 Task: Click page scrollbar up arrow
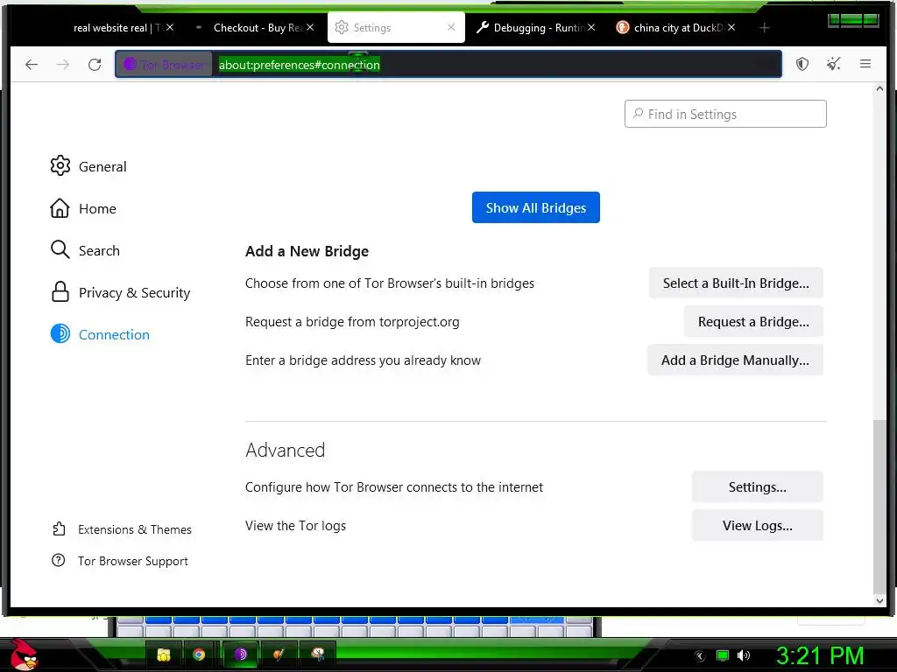pos(879,88)
